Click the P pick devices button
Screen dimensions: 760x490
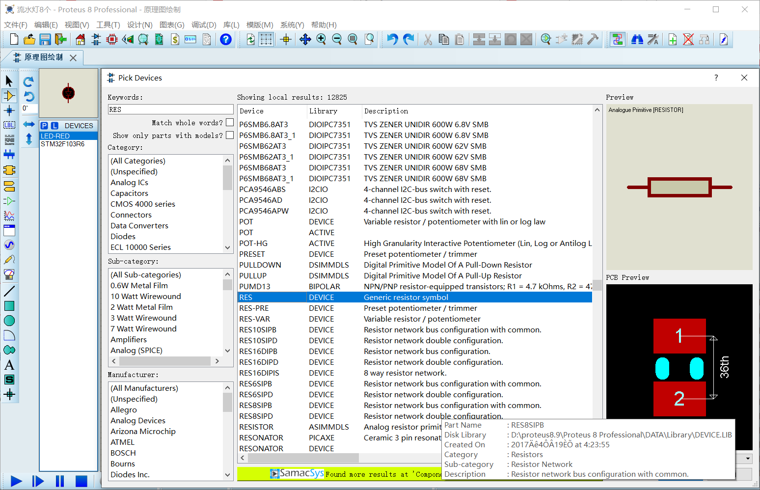(x=44, y=126)
